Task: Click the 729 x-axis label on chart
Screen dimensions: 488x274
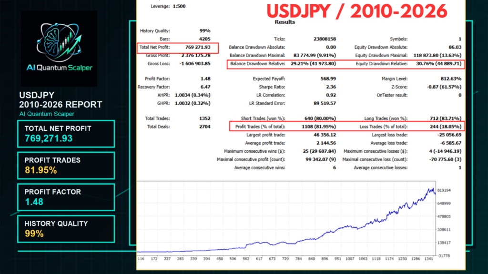Action: (x=285, y=259)
